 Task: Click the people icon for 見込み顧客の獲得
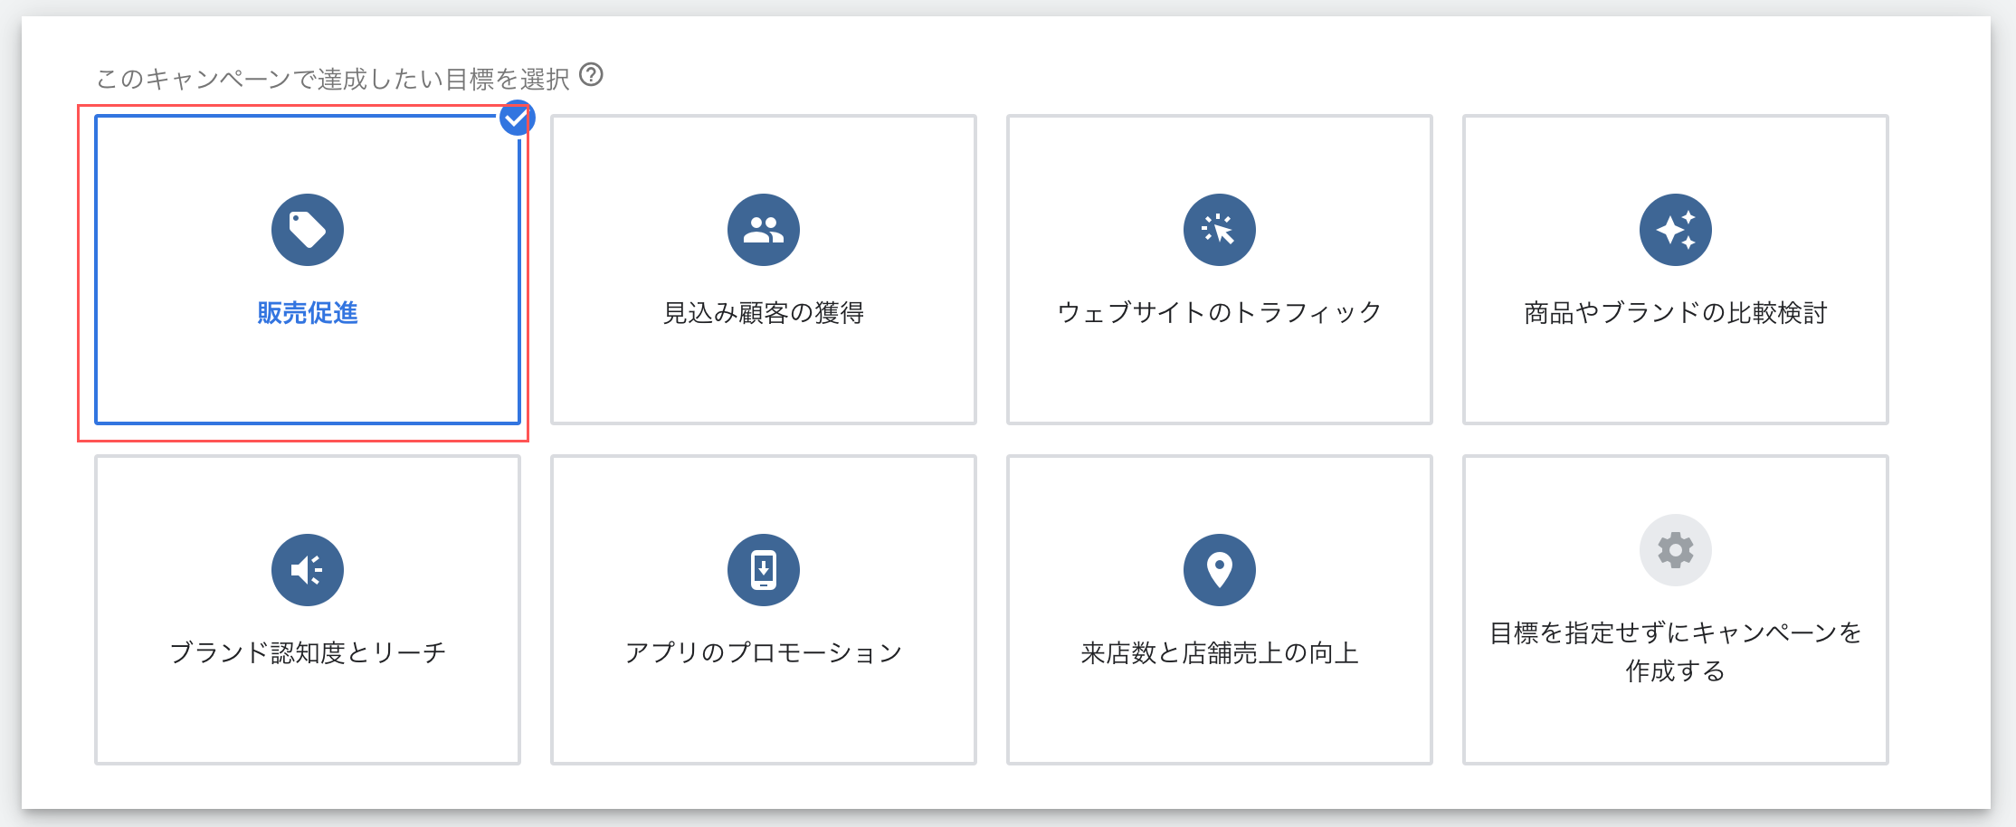pyautogui.click(x=764, y=230)
